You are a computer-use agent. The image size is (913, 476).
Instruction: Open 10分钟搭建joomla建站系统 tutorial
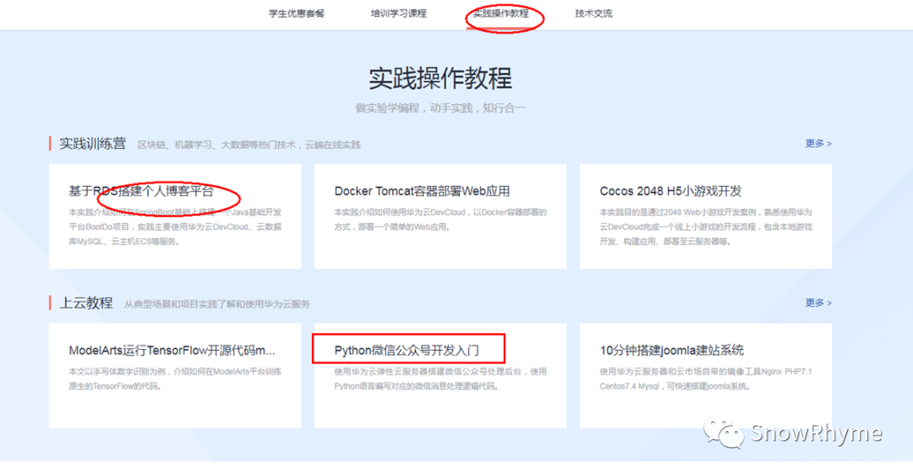point(671,350)
